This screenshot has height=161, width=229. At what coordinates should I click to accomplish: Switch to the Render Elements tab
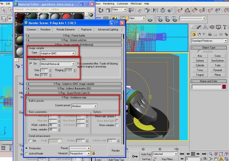[66, 29]
